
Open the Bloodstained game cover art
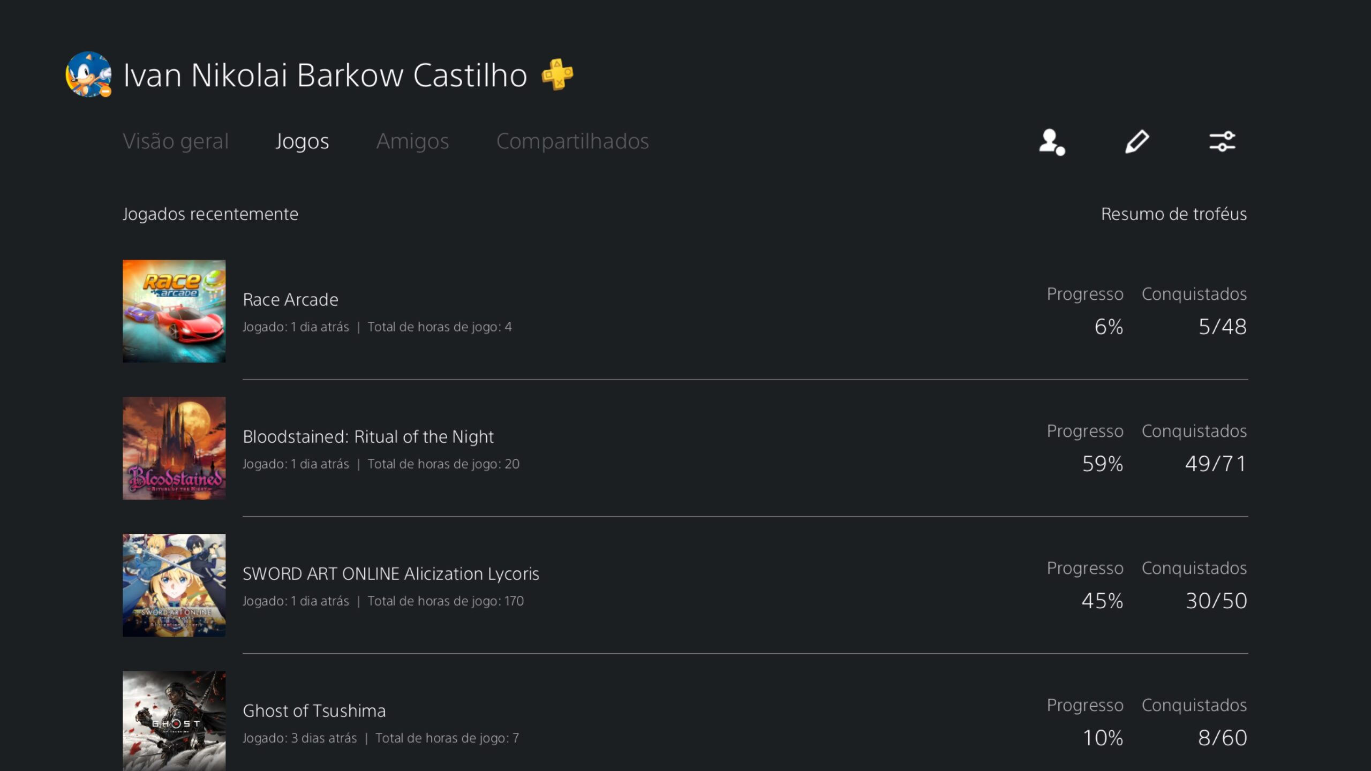(174, 448)
